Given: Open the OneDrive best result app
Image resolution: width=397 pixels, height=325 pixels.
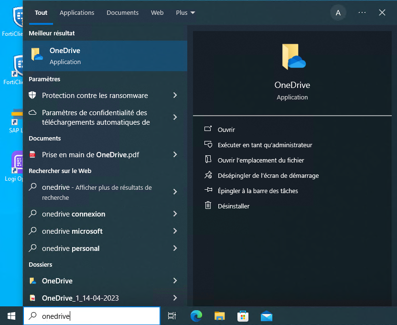Looking at the screenshot, I should (105, 56).
